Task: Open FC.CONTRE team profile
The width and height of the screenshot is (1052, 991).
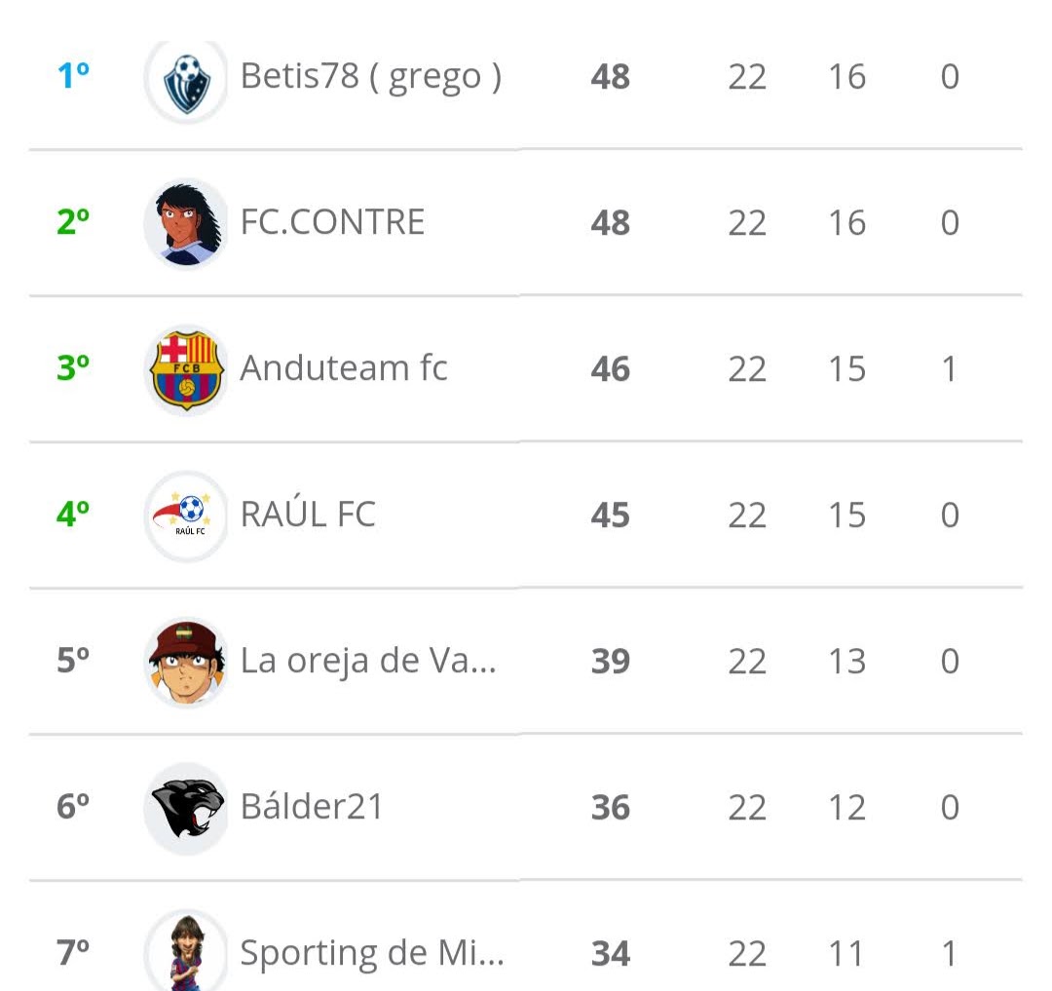Action: [x=332, y=222]
